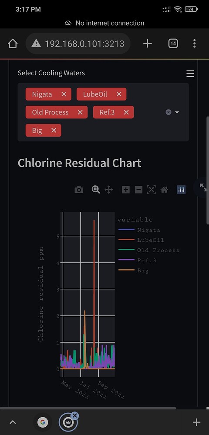Open the Streamlit hamburger menu
Screen dimensions: 209x435
click(190, 74)
